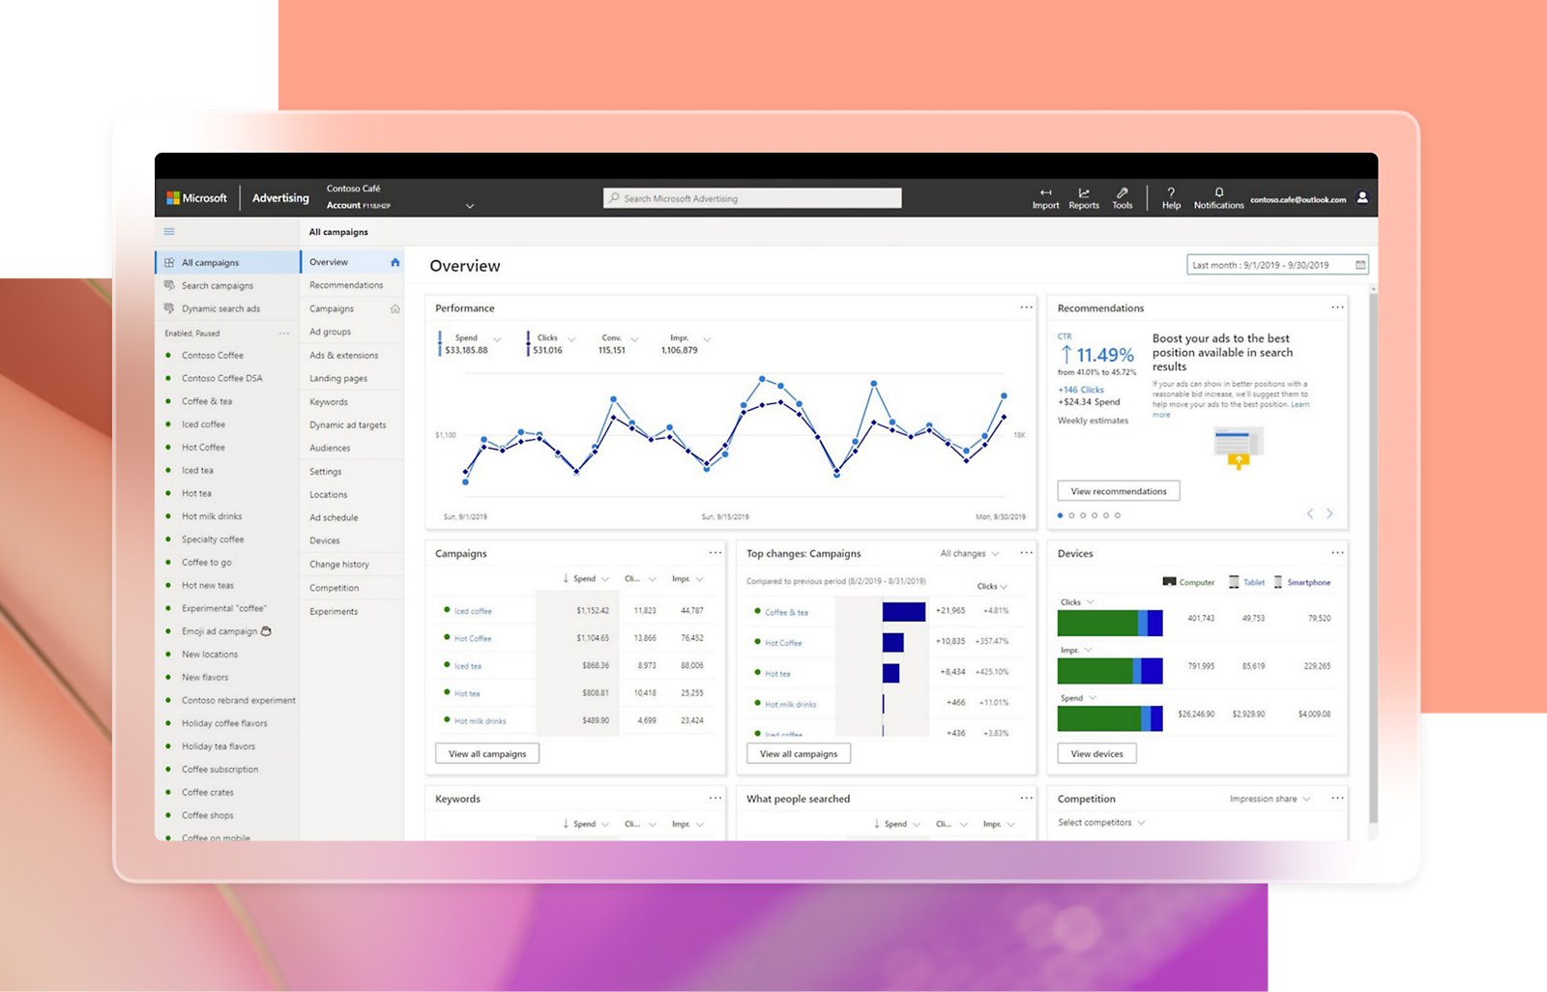1547x992 pixels.
Task: Open the Iced coffee campaign link
Action: pyautogui.click(x=473, y=611)
